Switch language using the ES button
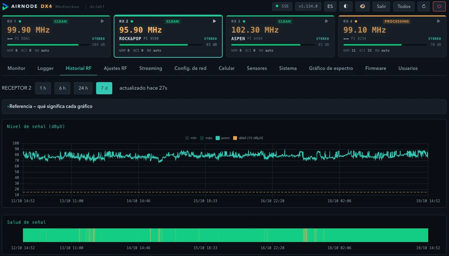449x256 pixels. [330, 6]
